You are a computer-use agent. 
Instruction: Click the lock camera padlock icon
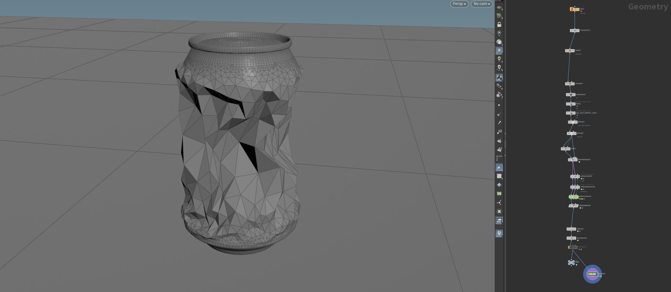[x=499, y=25]
